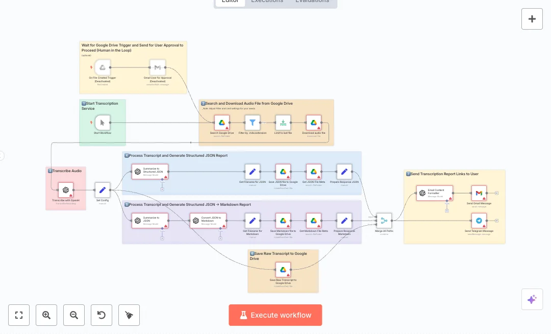The height and width of the screenshot is (334, 551).
Task: Select the Merge All Paths node
Action: click(384, 221)
